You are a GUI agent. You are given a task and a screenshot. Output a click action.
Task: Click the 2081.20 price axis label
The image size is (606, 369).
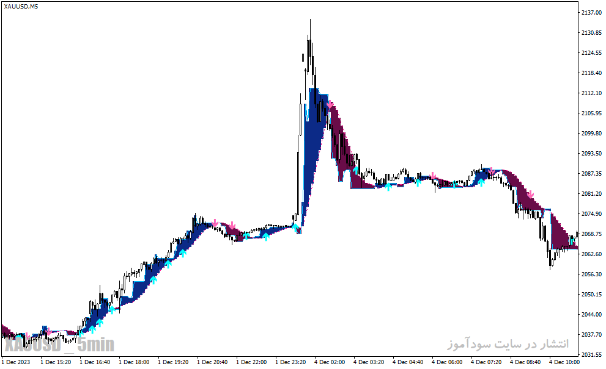pos(591,193)
